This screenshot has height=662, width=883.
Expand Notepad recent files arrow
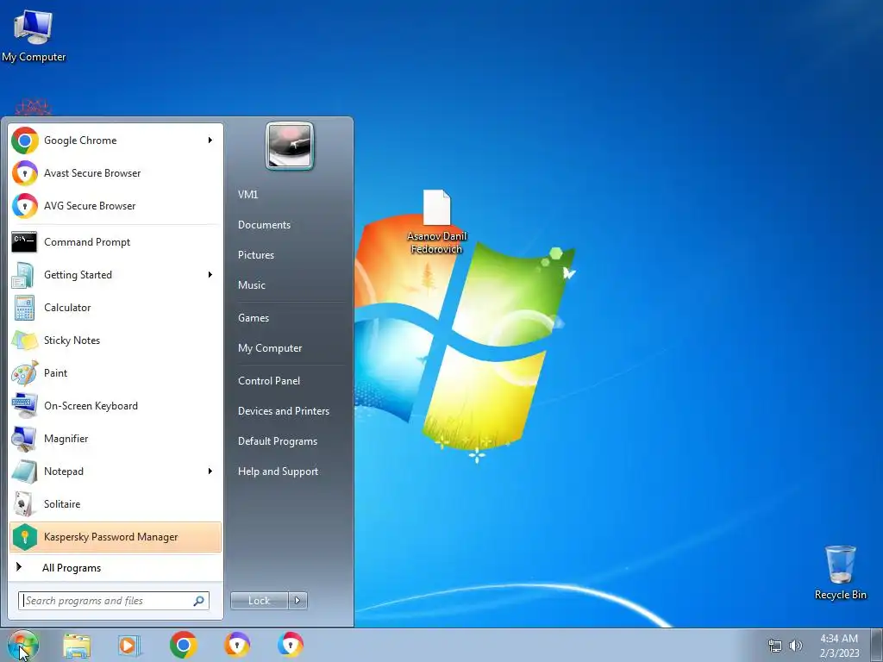click(x=210, y=472)
